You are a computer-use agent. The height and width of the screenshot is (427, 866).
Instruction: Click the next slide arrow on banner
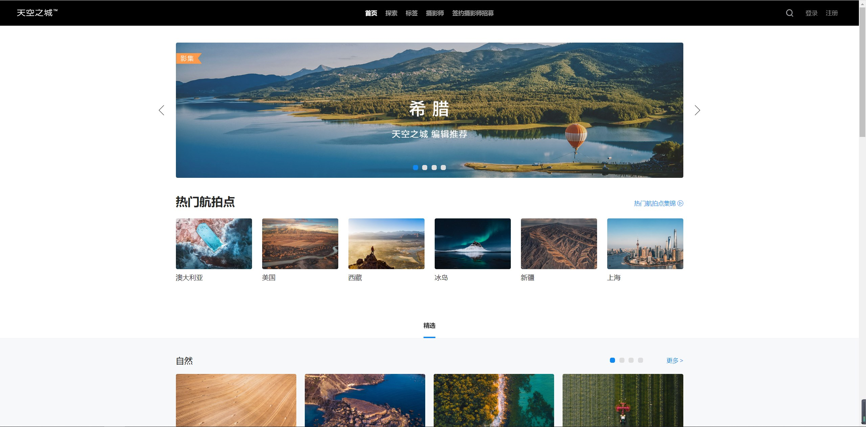[697, 110]
